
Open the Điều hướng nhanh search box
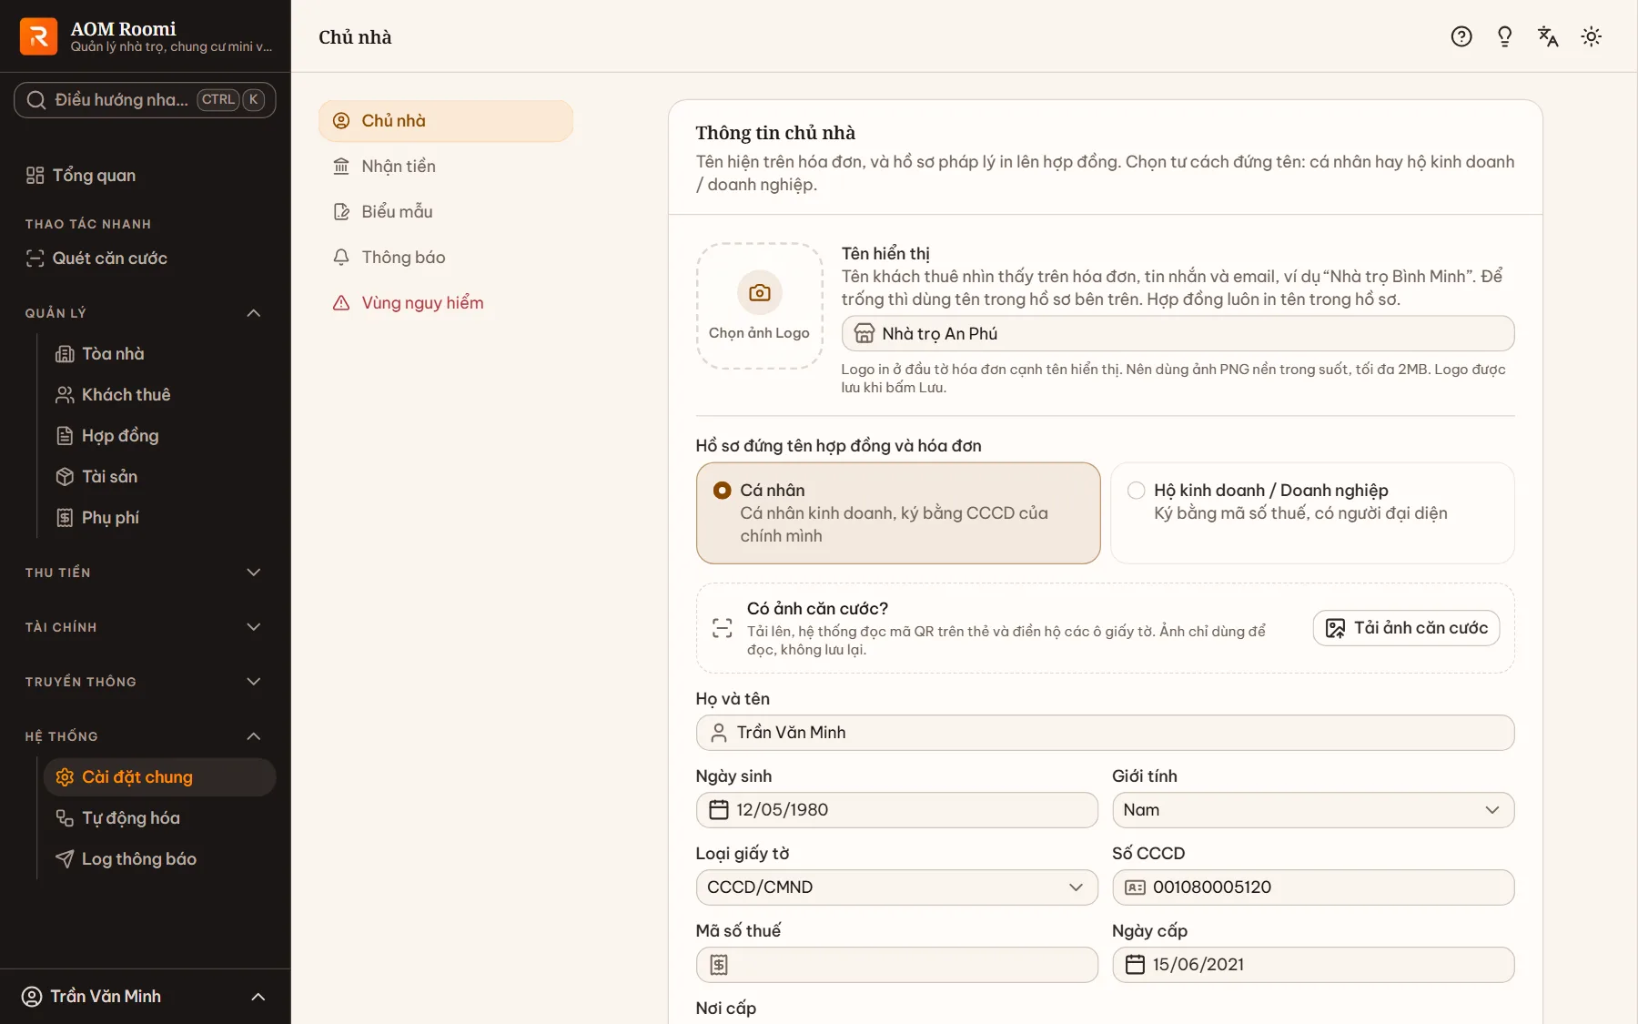[x=146, y=100]
